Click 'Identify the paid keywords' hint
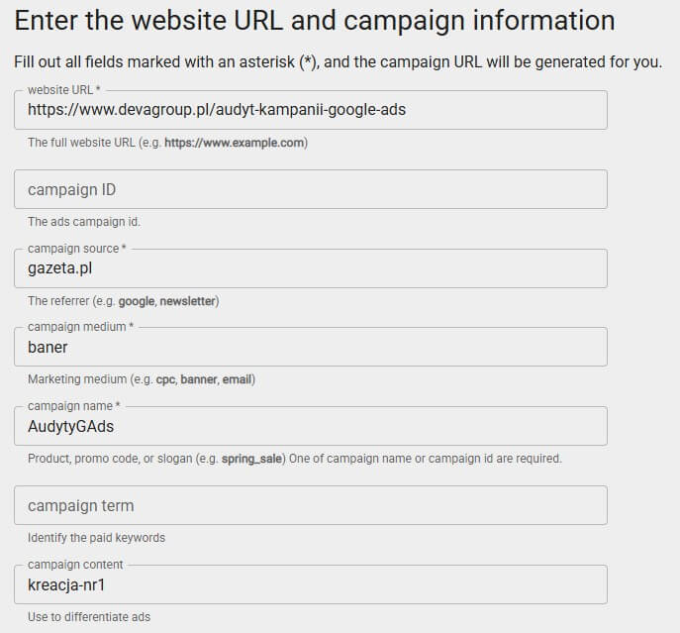 96,538
